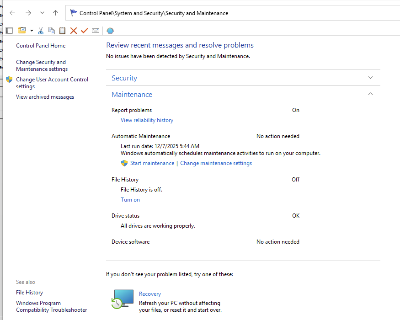This screenshot has height=320, width=400.
Task: Turn on File History
Action: (130, 200)
